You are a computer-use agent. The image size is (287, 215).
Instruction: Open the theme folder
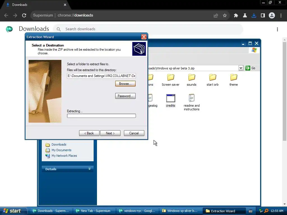[x=233, y=80]
